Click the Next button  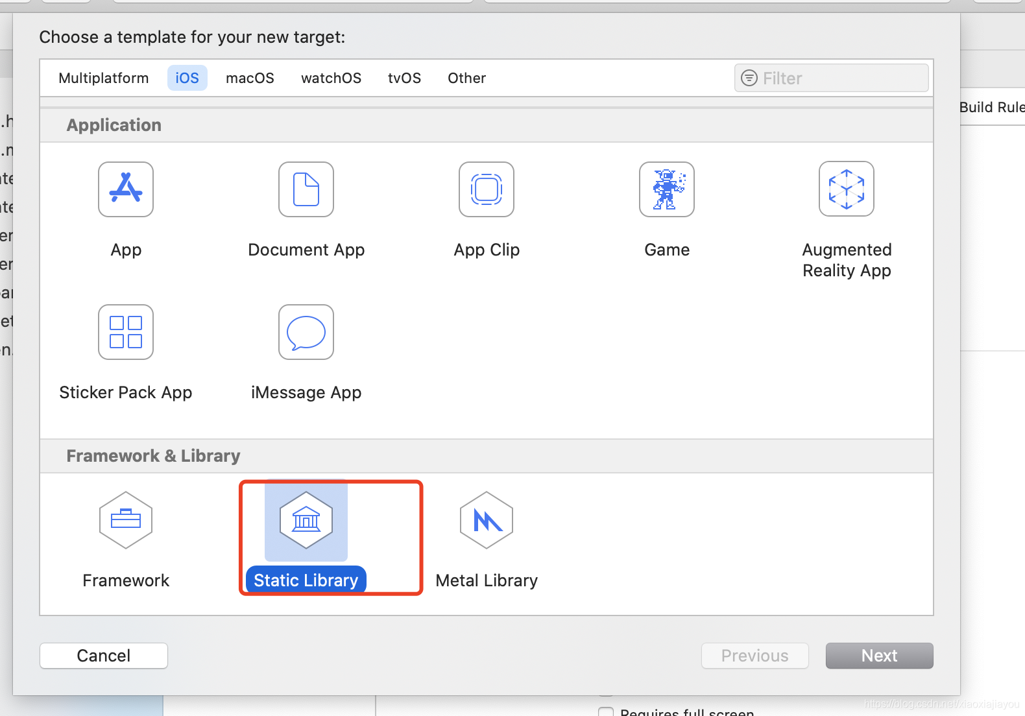(x=880, y=656)
